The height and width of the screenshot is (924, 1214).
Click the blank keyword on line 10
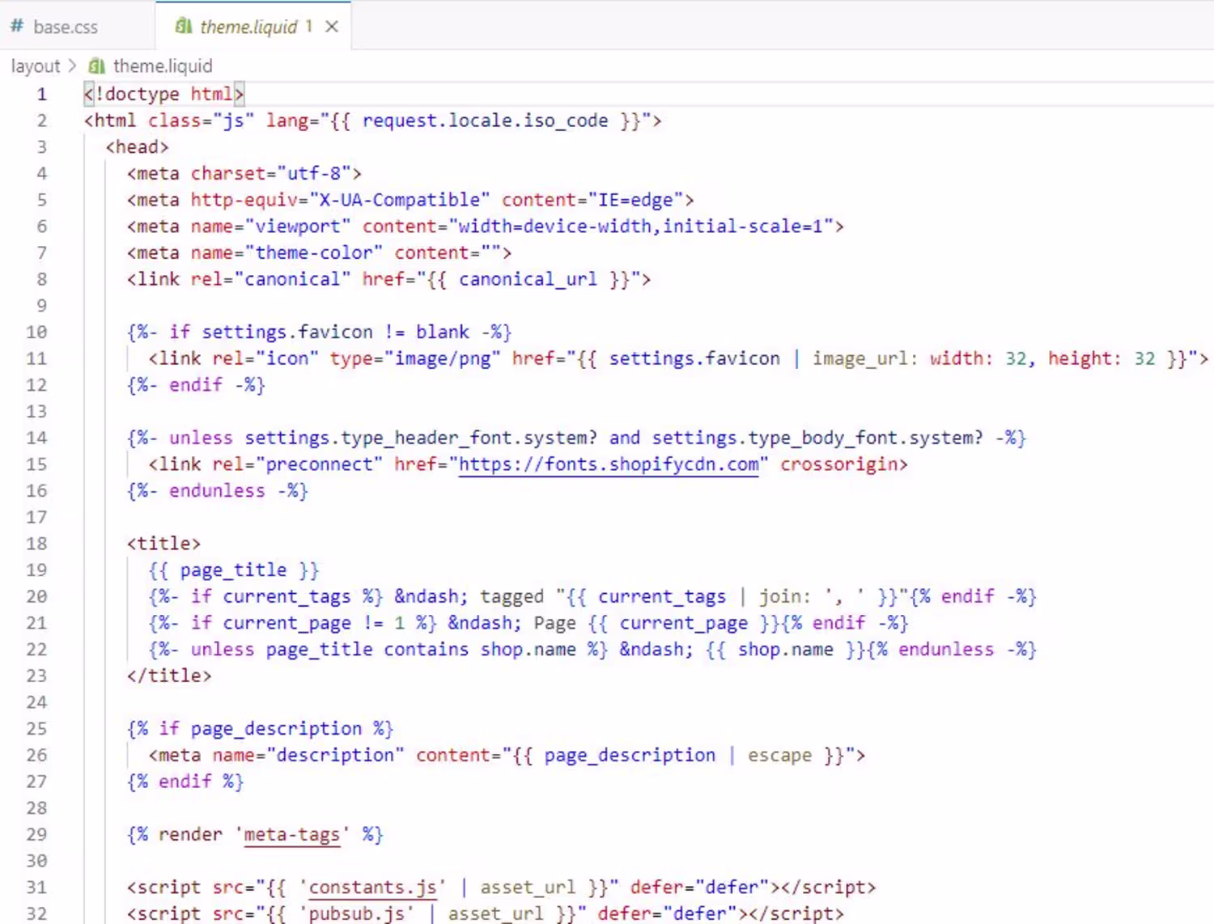pos(443,332)
